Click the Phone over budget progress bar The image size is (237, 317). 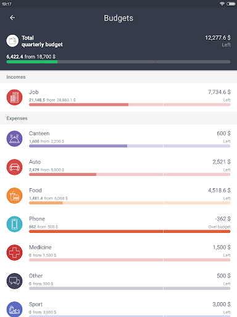tap(130, 232)
